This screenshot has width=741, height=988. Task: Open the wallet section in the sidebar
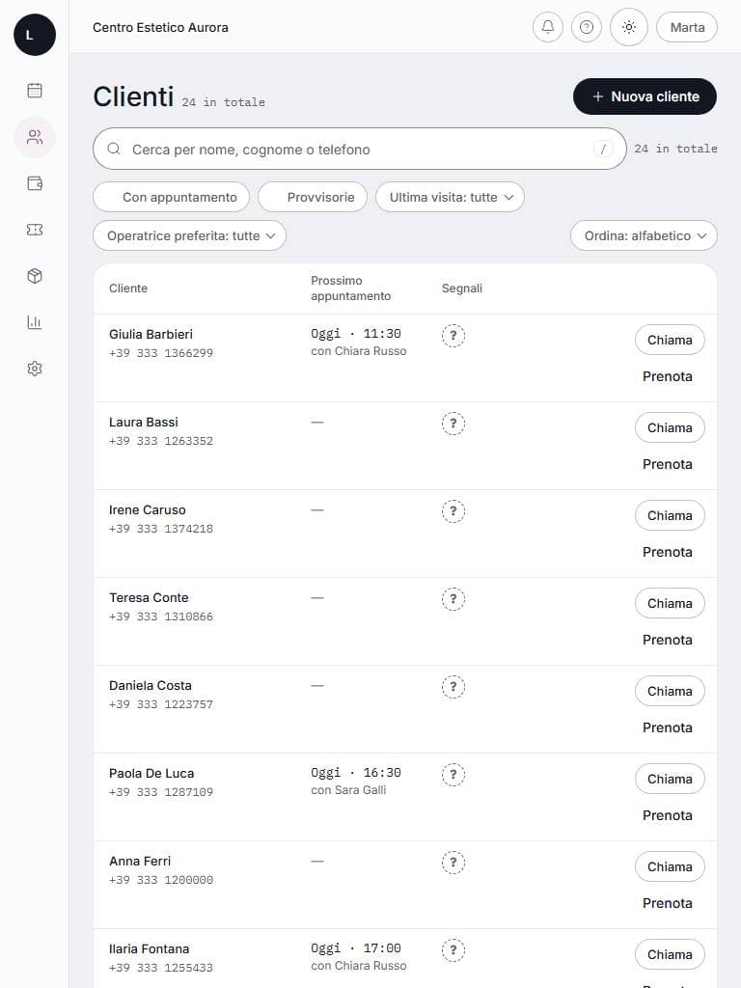pos(35,183)
